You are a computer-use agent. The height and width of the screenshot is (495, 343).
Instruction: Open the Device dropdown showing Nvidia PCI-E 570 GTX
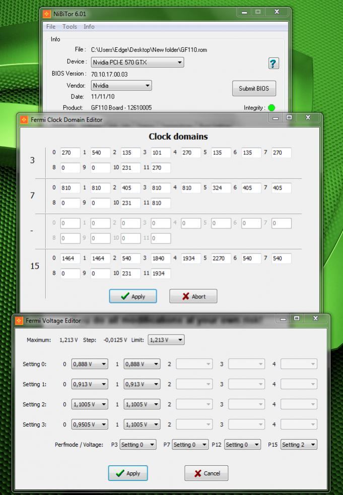138,62
